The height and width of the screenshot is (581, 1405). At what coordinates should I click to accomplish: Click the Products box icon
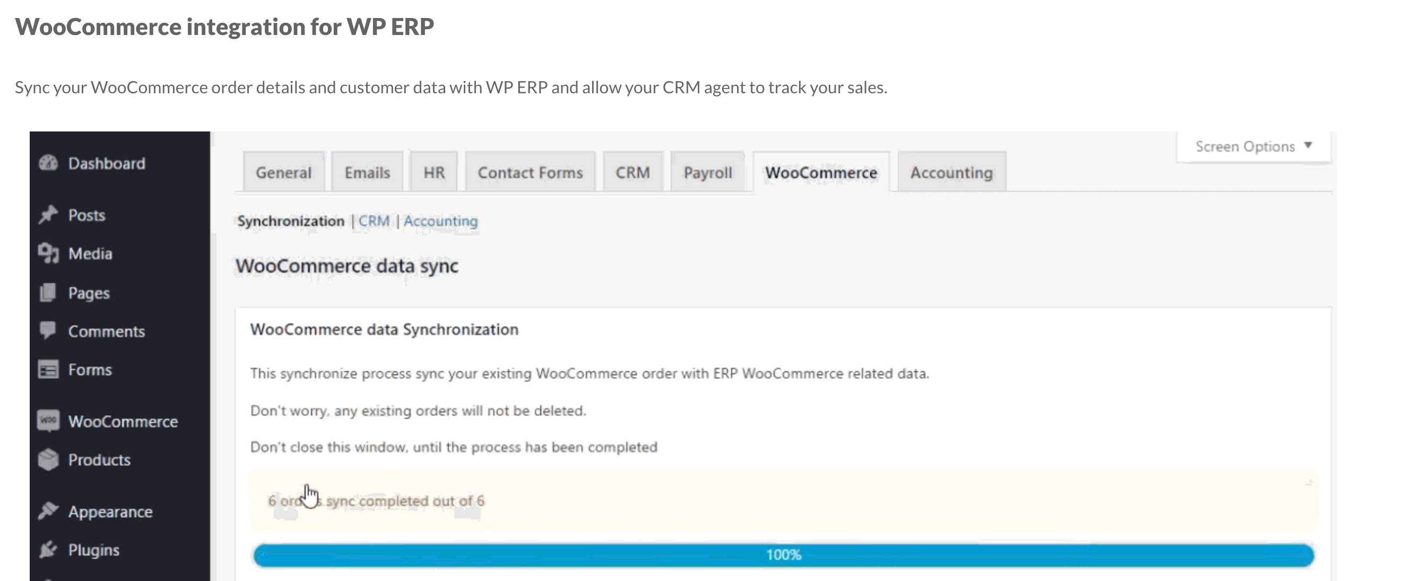pos(48,460)
